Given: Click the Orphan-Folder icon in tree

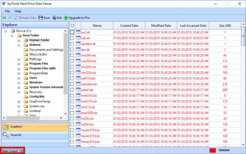Looking at the screenshot, I should tap(26, 40).
